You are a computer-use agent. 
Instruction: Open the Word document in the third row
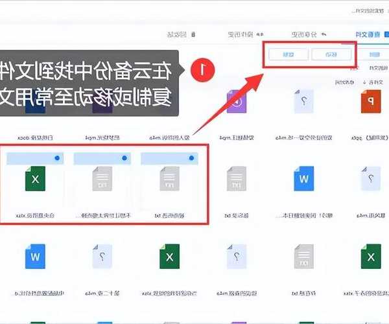[35, 257]
